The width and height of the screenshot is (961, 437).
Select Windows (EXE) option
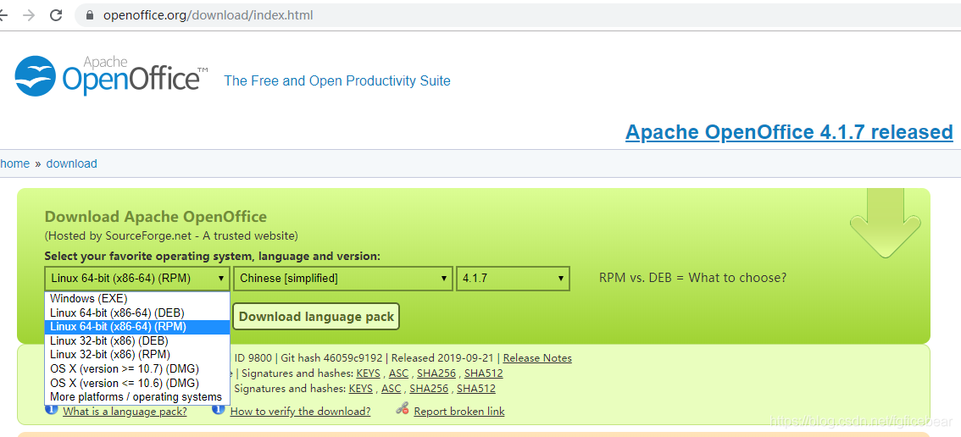[137, 298]
